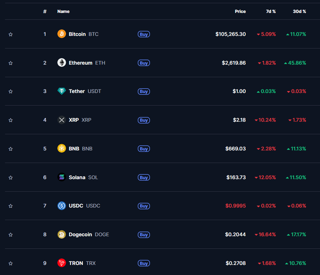Viewport: 320px width, 275px height.
Task: Open the XRP name link
Action: coord(80,120)
